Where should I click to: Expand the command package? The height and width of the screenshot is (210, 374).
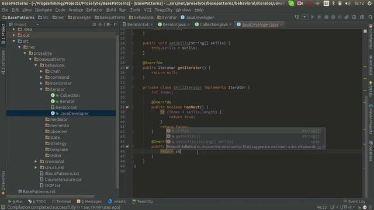41,77
